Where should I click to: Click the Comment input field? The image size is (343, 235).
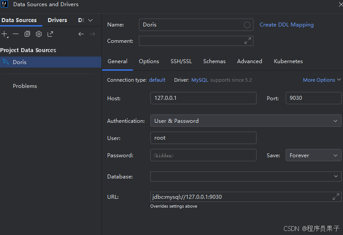196,41
